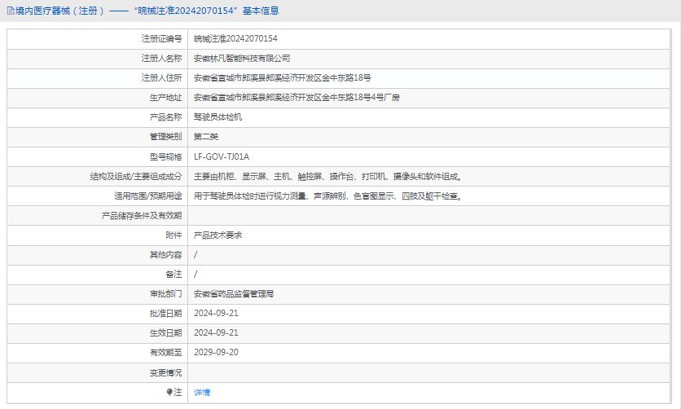Image resolution: width=681 pixels, height=409 pixels.
Task: Click the 有效期至 label
Action: pos(166,352)
